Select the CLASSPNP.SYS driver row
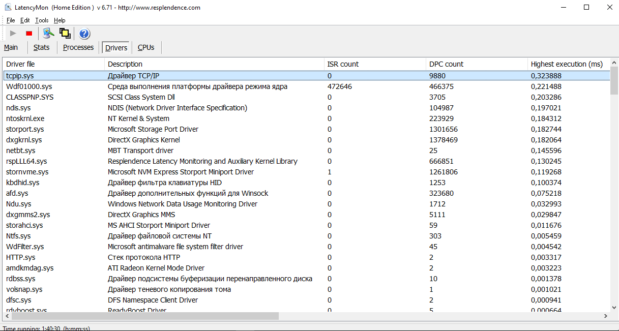619x331 pixels. [306, 97]
